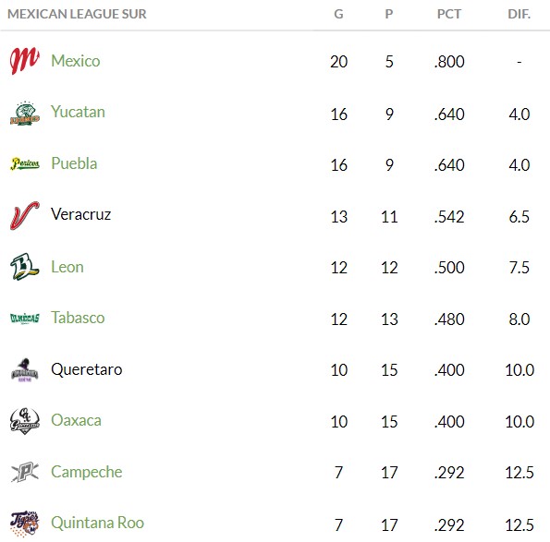Image resolution: width=550 pixels, height=542 pixels.
Task: Click the Yucatan Leones team logo
Action: 25,114
